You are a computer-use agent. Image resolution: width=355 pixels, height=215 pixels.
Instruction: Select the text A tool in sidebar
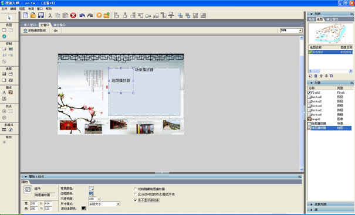click(4, 93)
